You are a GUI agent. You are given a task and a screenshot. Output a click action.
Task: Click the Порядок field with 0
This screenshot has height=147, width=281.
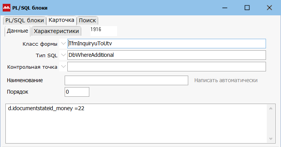[77, 92]
